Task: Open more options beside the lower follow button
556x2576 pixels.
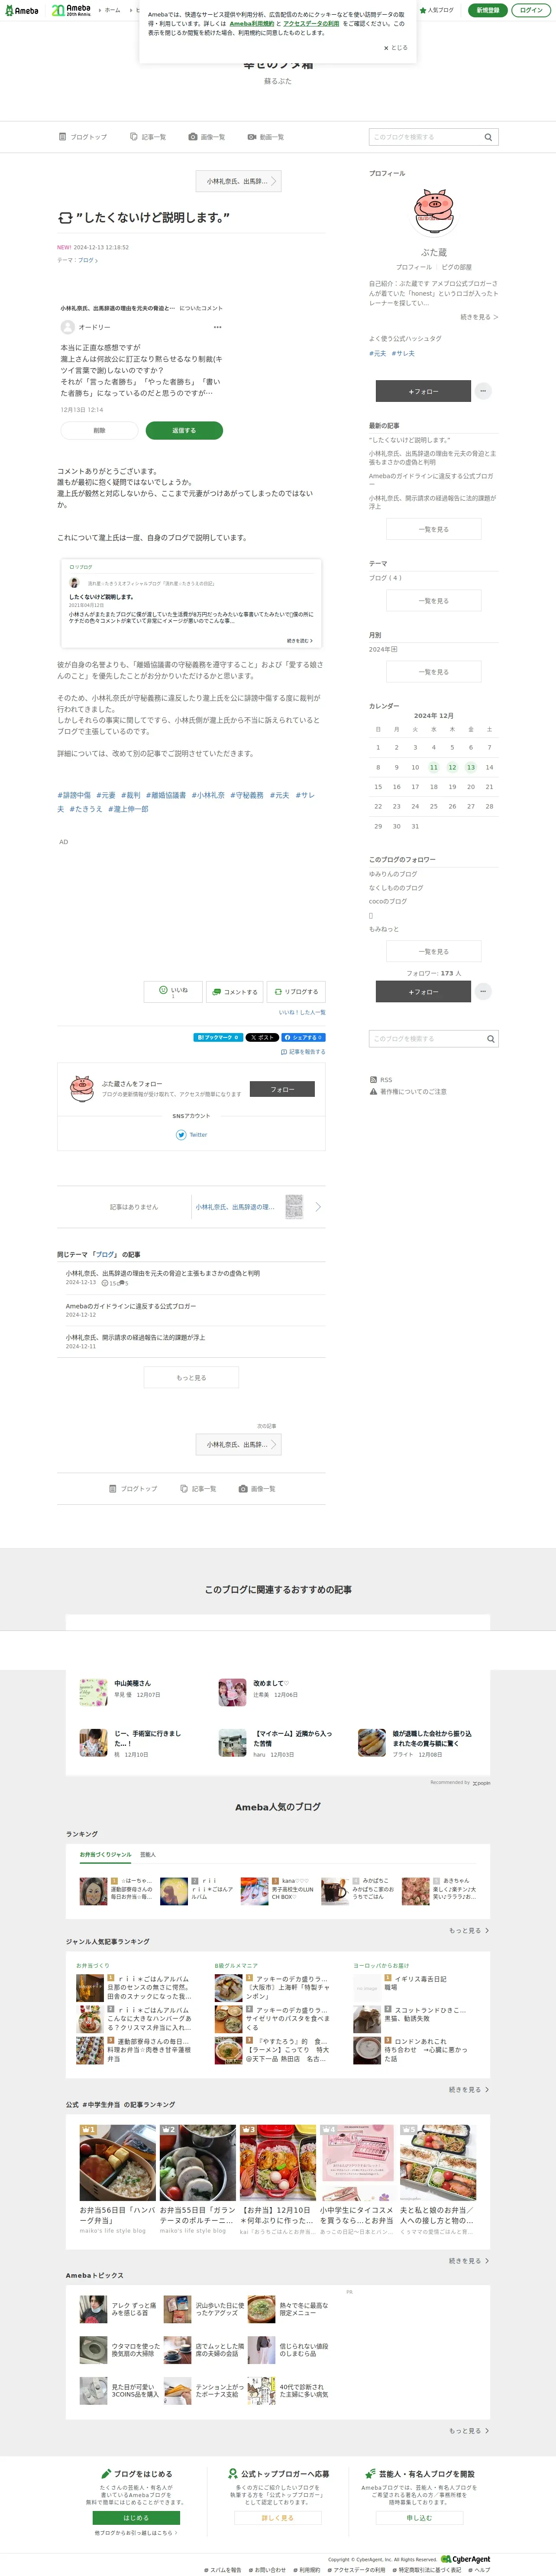Action: pyautogui.click(x=483, y=991)
